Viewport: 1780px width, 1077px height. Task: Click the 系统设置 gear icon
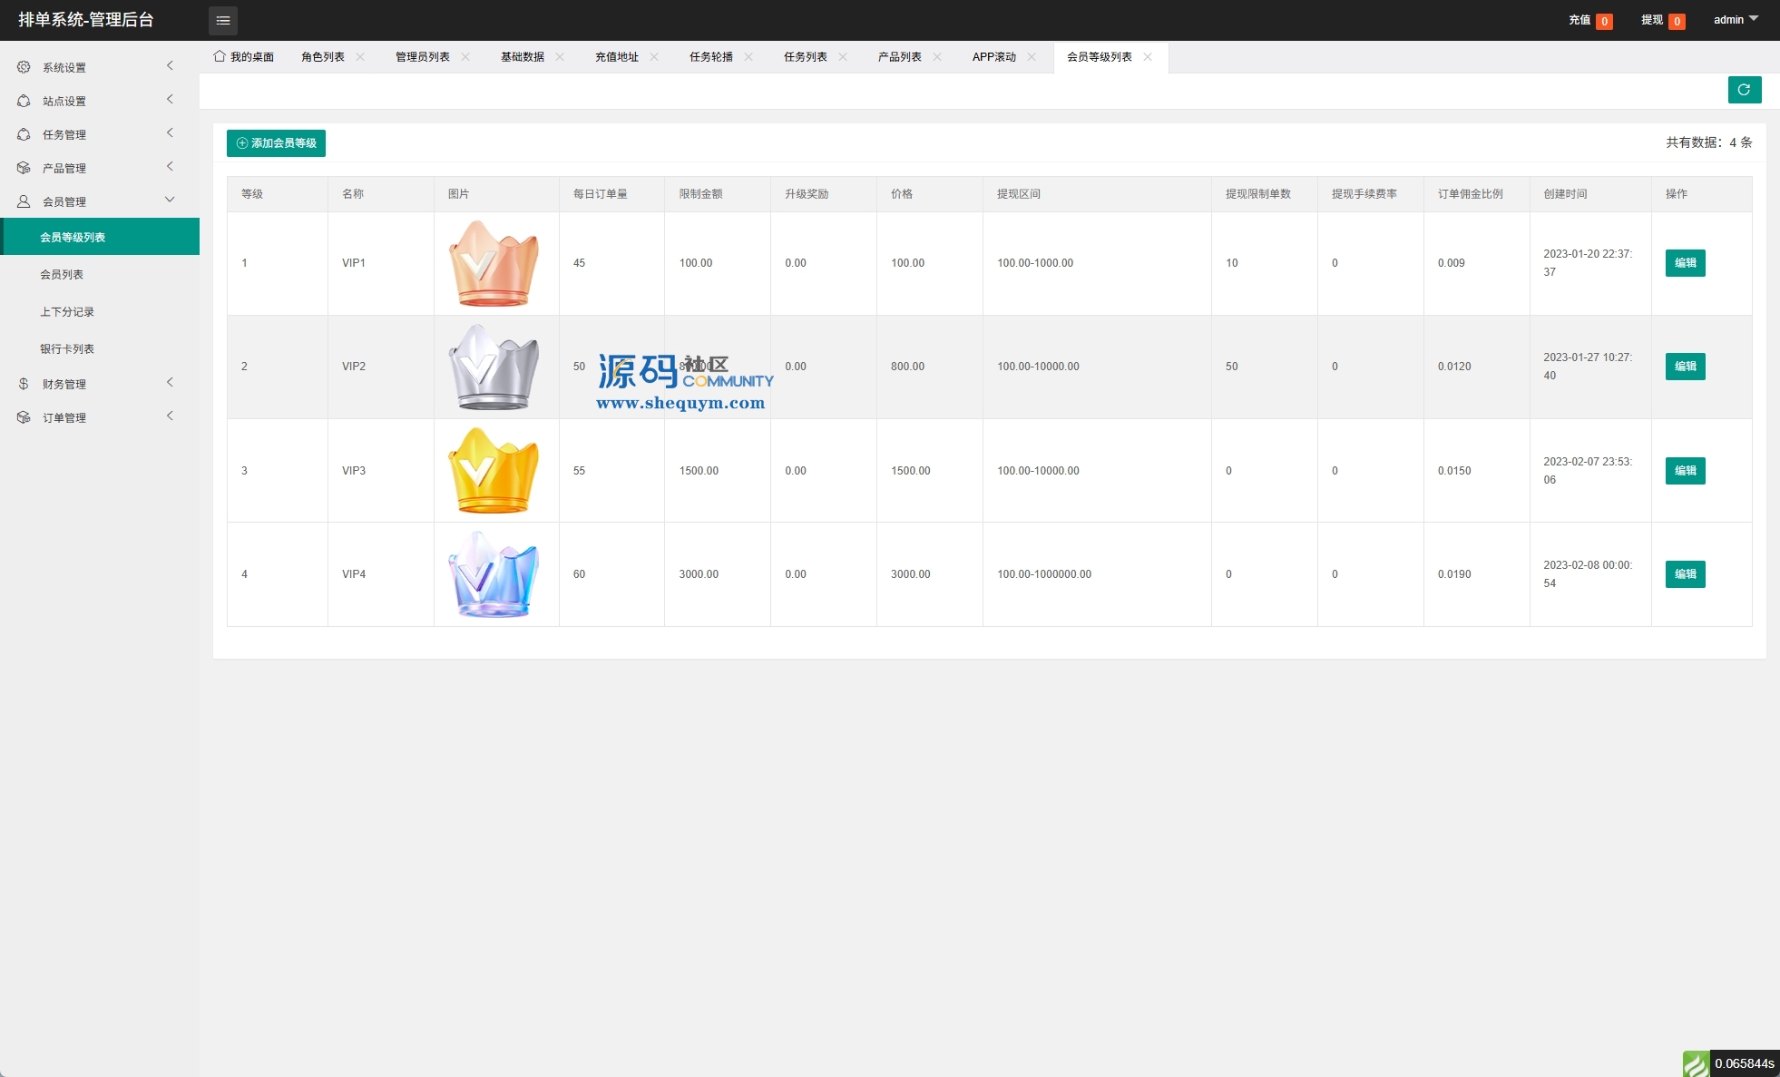pyautogui.click(x=24, y=67)
